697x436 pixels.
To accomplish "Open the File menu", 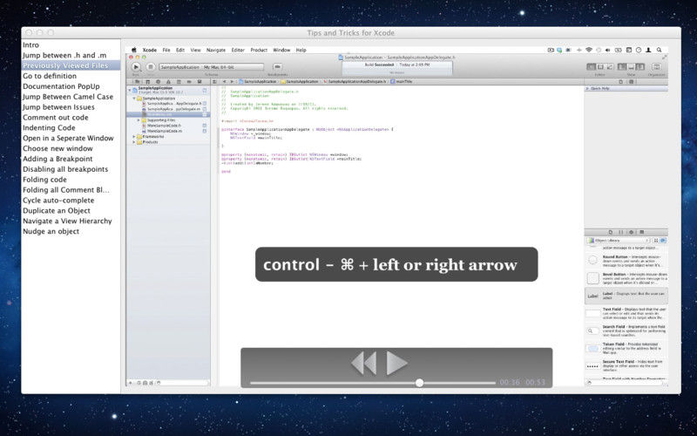I will tap(166, 50).
